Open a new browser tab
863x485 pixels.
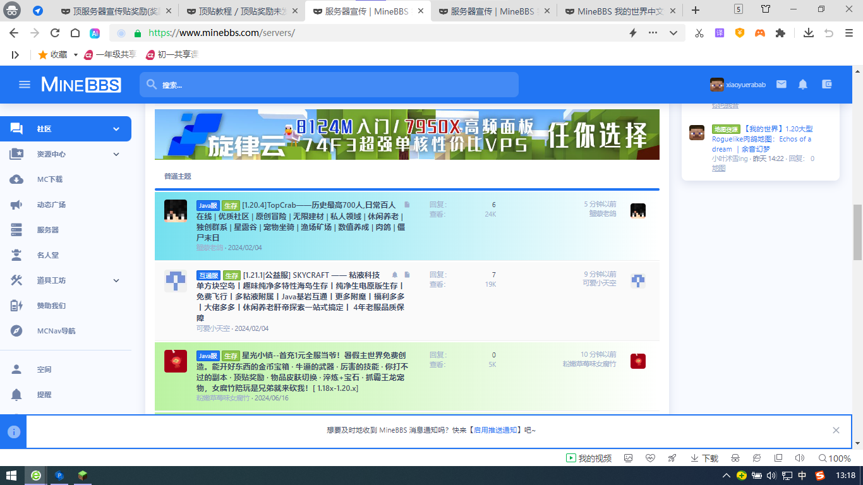(x=696, y=10)
